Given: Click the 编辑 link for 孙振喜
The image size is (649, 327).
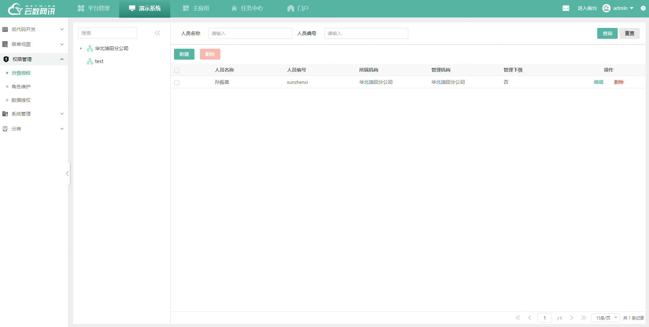Looking at the screenshot, I should (598, 82).
